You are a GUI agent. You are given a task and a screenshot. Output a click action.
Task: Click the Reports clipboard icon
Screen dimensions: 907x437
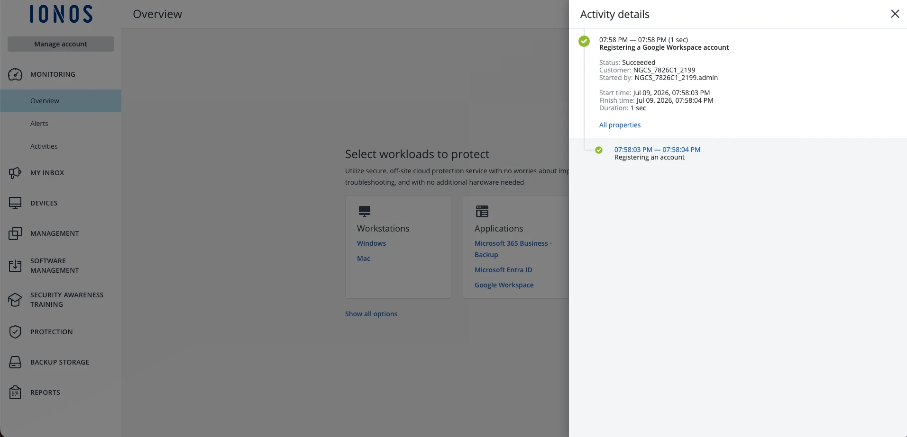(15, 392)
